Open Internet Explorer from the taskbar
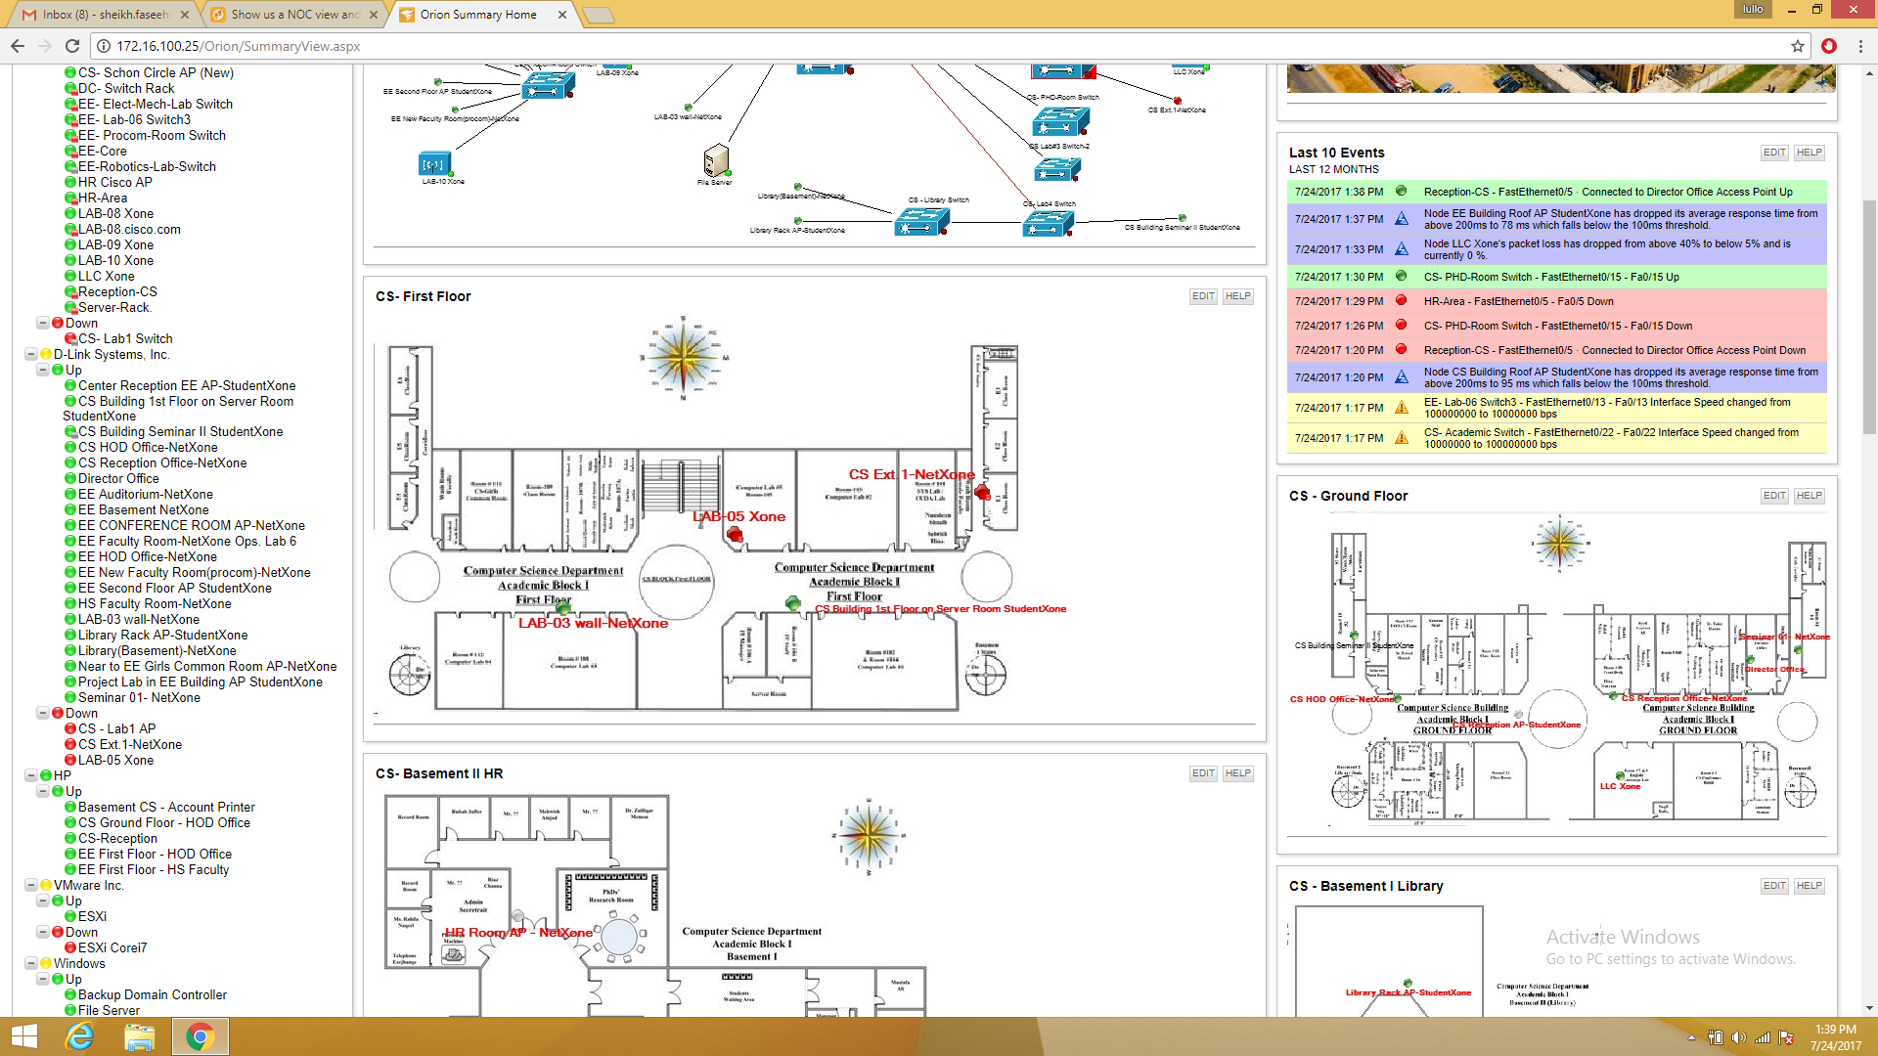1878x1056 pixels. (x=79, y=1035)
